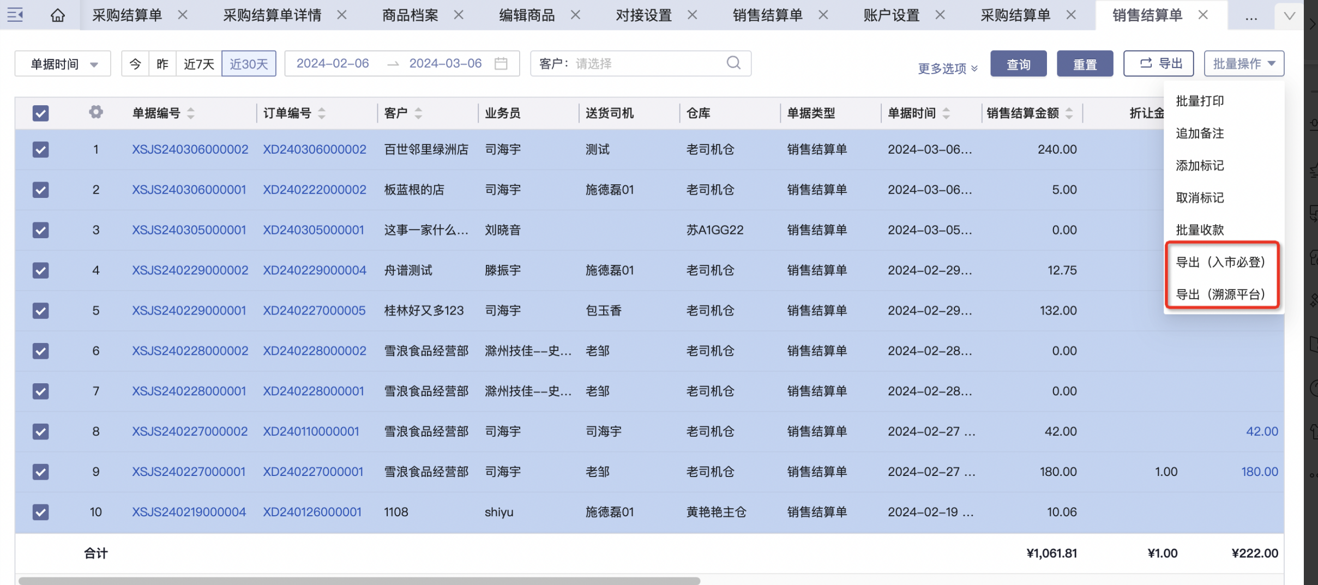Click the customer search magnifier icon
Viewport: 1318px width, 585px height.
pos(733,63)
